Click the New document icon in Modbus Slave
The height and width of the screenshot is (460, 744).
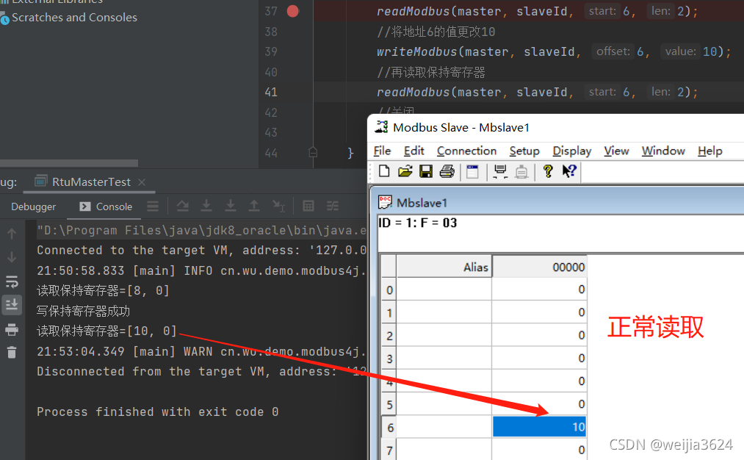tap(384, 171)
